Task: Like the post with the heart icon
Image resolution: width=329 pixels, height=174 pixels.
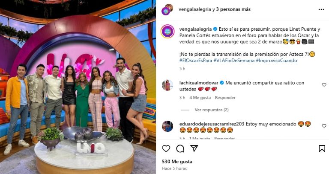Action: tap(166, 148)
